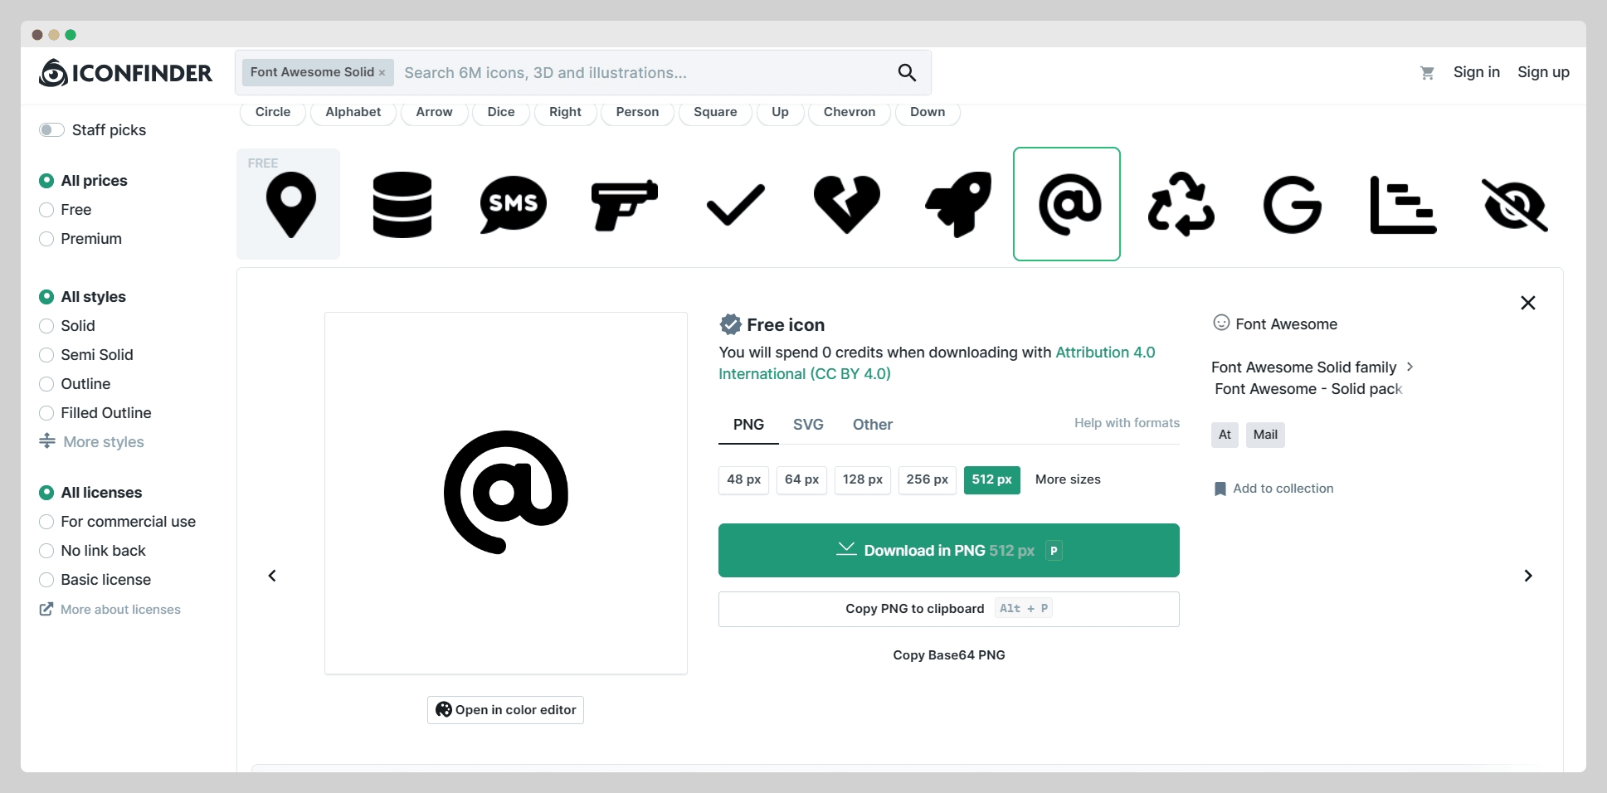Select the crossed-out eye icon

[x=1514, y=205]
